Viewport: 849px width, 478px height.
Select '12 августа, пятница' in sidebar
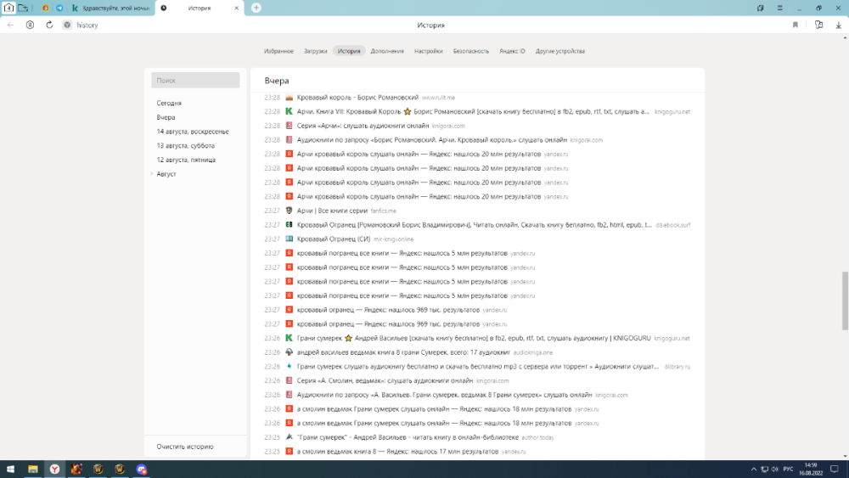click(186, 160)
